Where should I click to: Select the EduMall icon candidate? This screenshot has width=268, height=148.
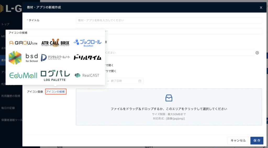tap(23, 75)
